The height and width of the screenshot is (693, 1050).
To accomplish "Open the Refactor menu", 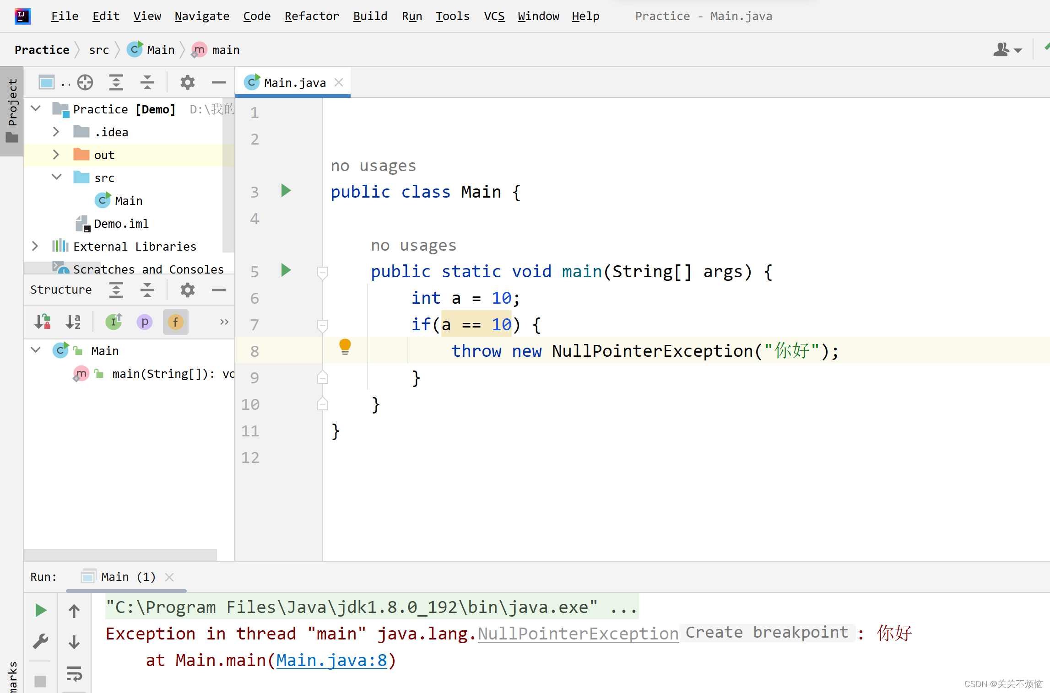I will tap(312, 16).
